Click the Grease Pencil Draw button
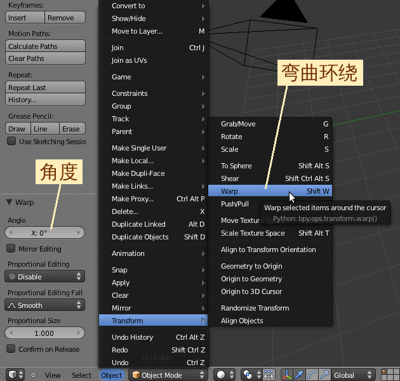The height and width of the screenshot is (381, 400). (18, 129)
